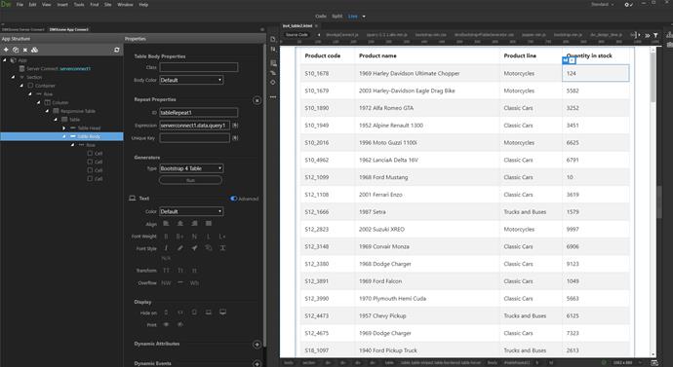Select the italic Font Style icon

(x=166, y=248)
